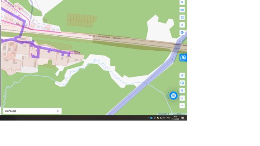Zoom out with the minus button

[x=182, y=106]
